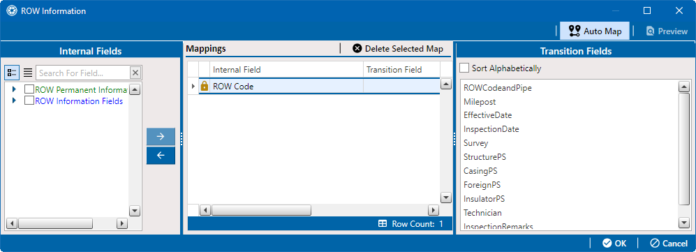This screenshot has height=252, width=696.
Task: Click Transition Fields scroll down arrow
Action: (x=684, y=222)
